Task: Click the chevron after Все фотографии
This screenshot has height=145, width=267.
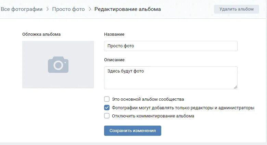Action: [x=48, y=9]
